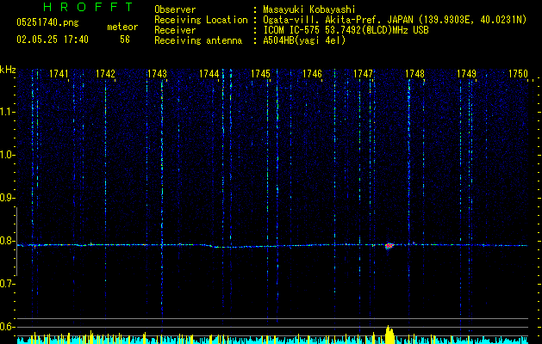Click the tall yellow peak in the power graph
The height and width of the screenshot is (344, 542).
coord(389,335)
